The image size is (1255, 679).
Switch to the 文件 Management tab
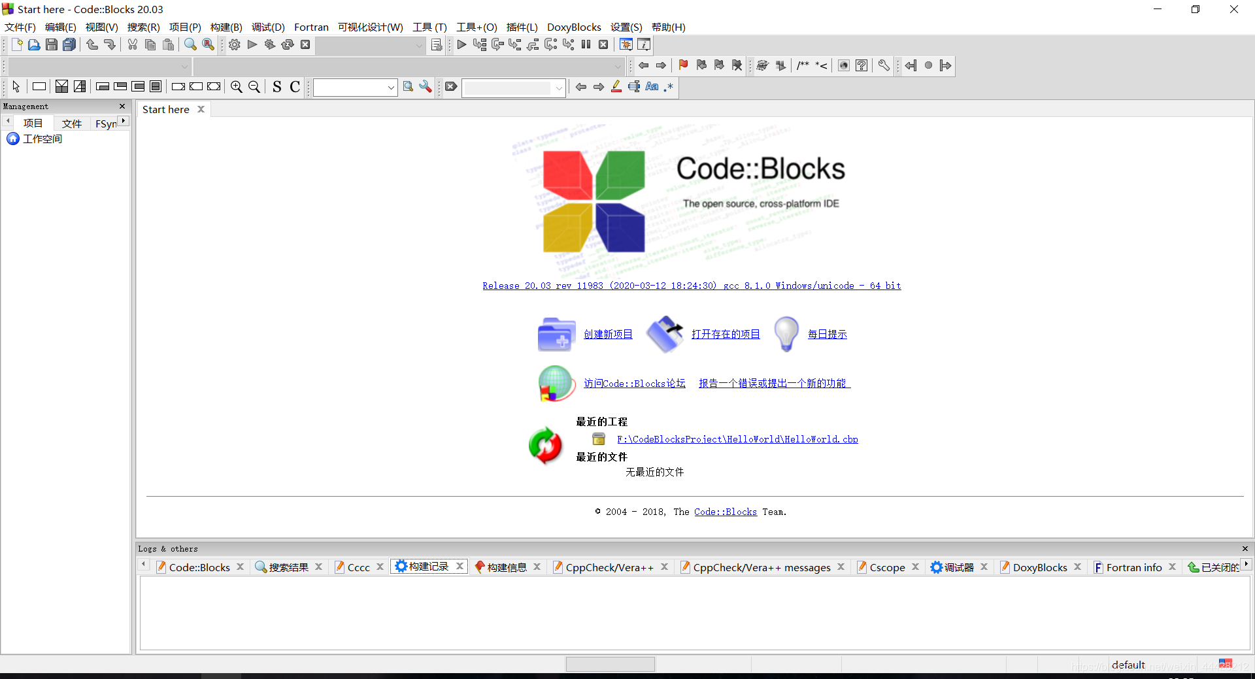tap(72, 124)
